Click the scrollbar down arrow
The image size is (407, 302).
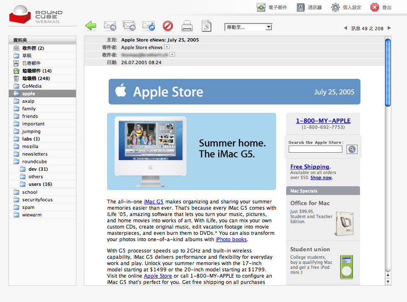[x=388, y=282]
